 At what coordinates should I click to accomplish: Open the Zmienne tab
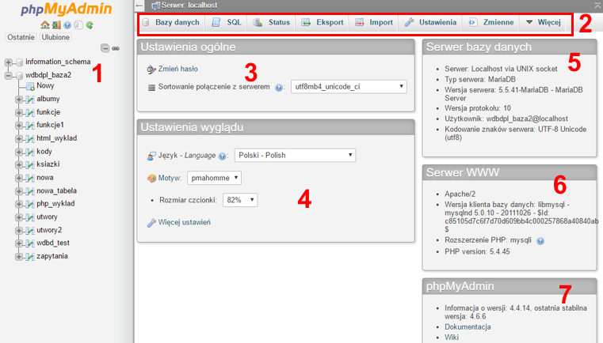point(491,23)
